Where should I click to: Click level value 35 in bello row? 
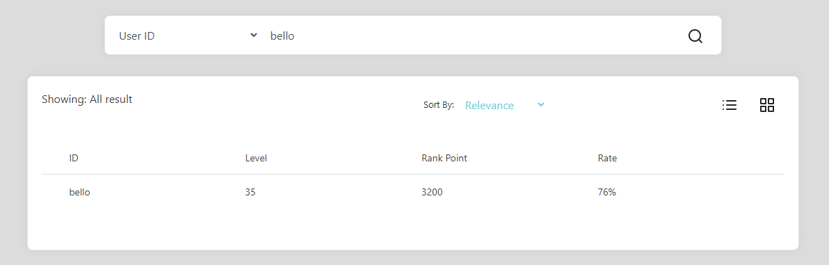coord(250,193)
